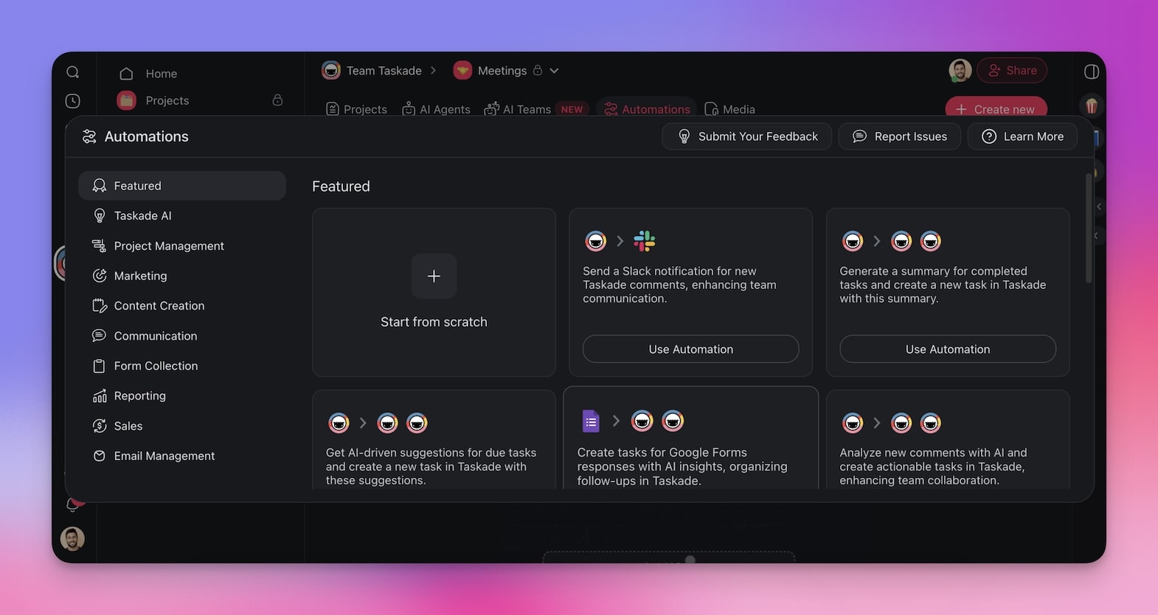Select the Taskade AI category

click(182, 215)
